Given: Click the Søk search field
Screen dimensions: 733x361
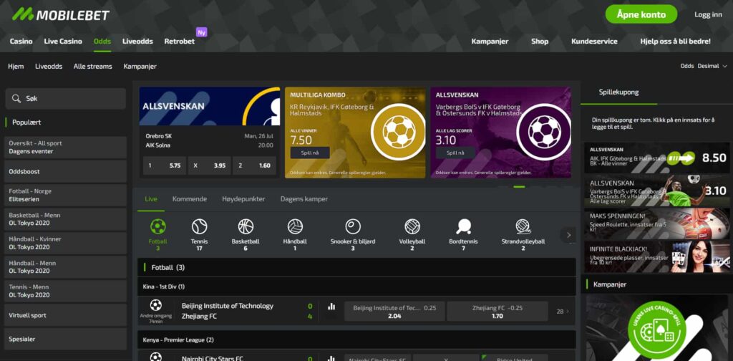Looking at the screenshot, I should tap(65, 99).
